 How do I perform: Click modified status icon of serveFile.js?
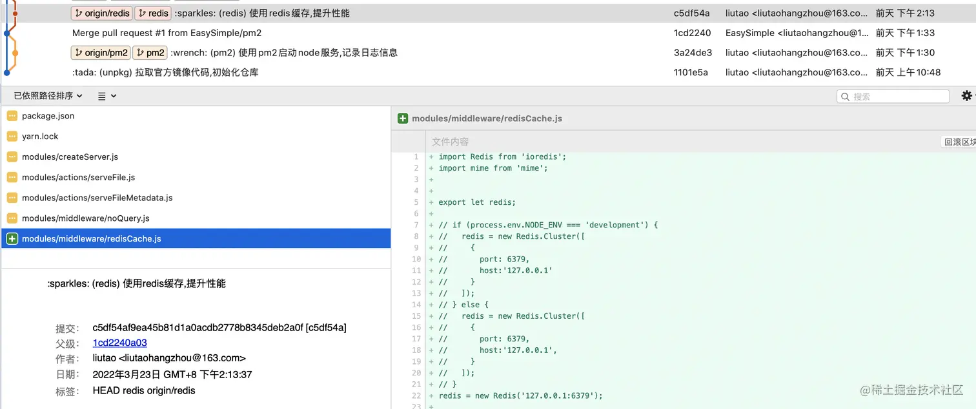pos(12,177)
